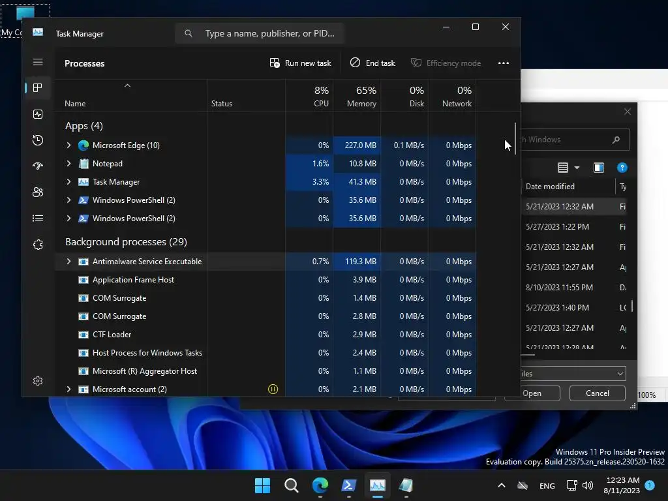Viewport: 668px width, 501px height.
Task: Click the Task Manager process row icon
Action: 83,182
